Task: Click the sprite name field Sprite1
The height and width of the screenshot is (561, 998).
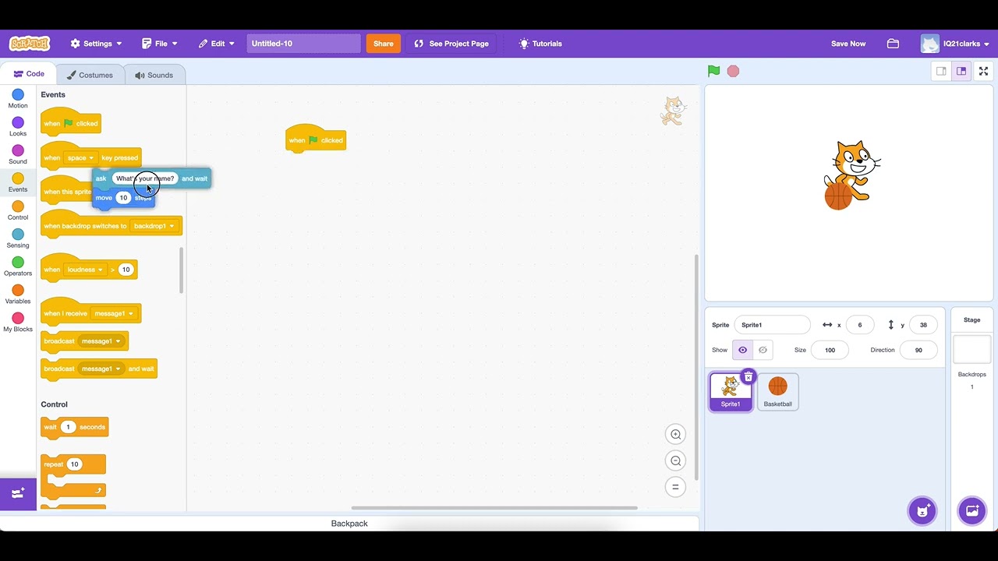Action: pyautogui.click(x=772, y=325)
